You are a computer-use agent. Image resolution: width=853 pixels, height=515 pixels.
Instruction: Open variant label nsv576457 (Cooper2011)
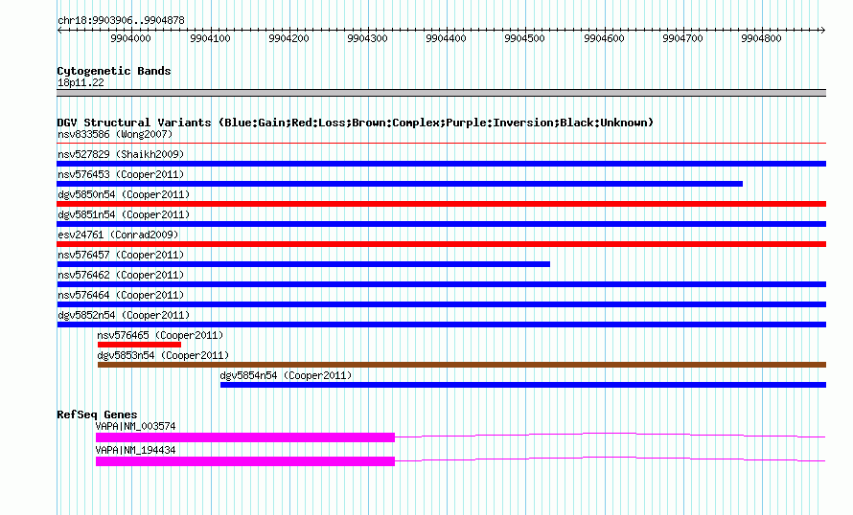121,255
